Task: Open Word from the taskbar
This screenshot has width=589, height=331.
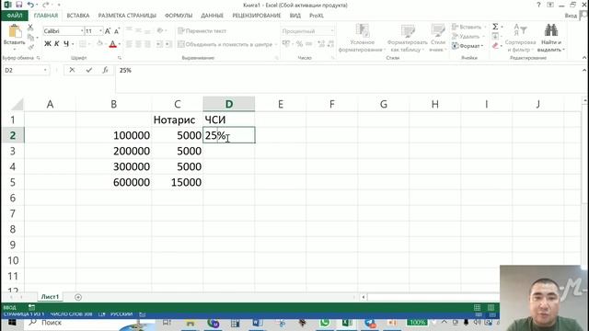Action: (x=258, y=323)
